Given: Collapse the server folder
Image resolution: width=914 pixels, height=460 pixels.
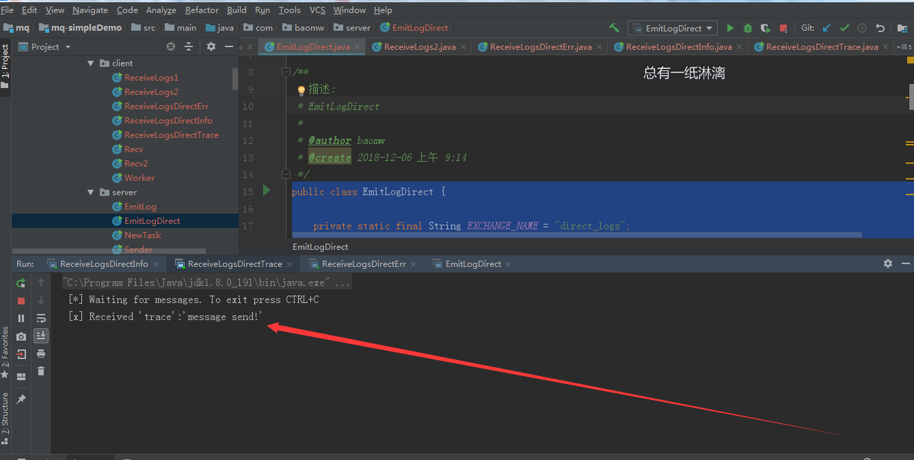Looking at the screenshot, I should pyautogui.click(x=90, y=192).
